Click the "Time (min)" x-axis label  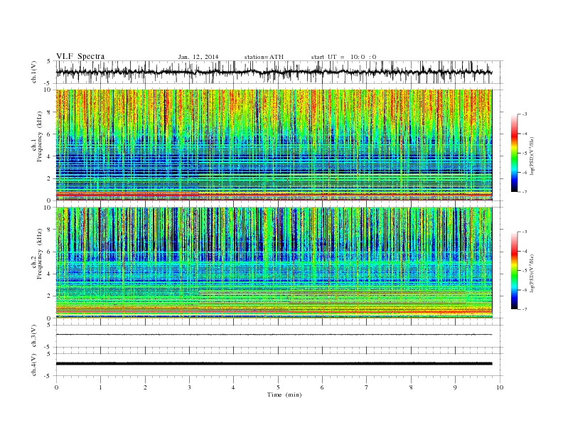[x=284, y=394]
